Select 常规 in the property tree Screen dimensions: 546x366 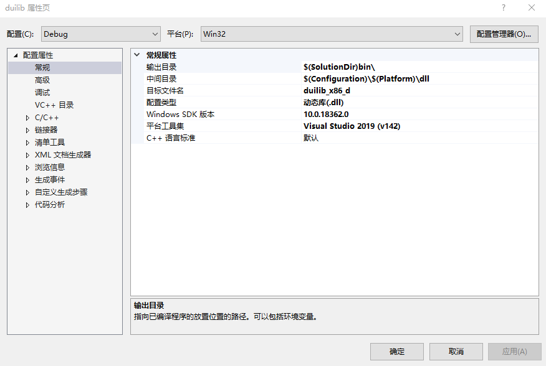(x=42, y=67)
